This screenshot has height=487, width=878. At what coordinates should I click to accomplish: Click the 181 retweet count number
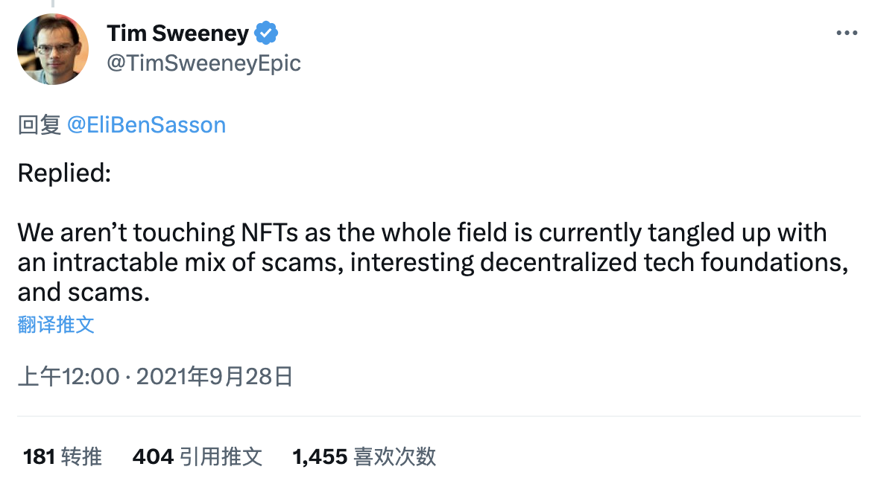point(39,456)
